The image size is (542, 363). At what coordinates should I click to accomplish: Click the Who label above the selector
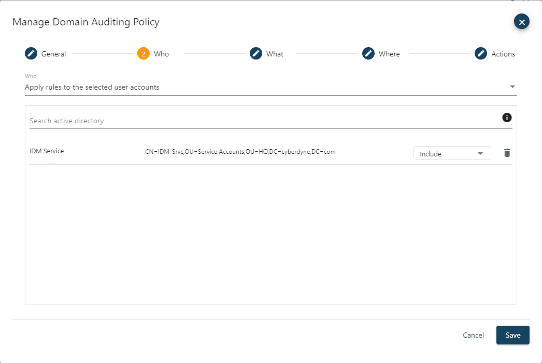click(31, 76)
